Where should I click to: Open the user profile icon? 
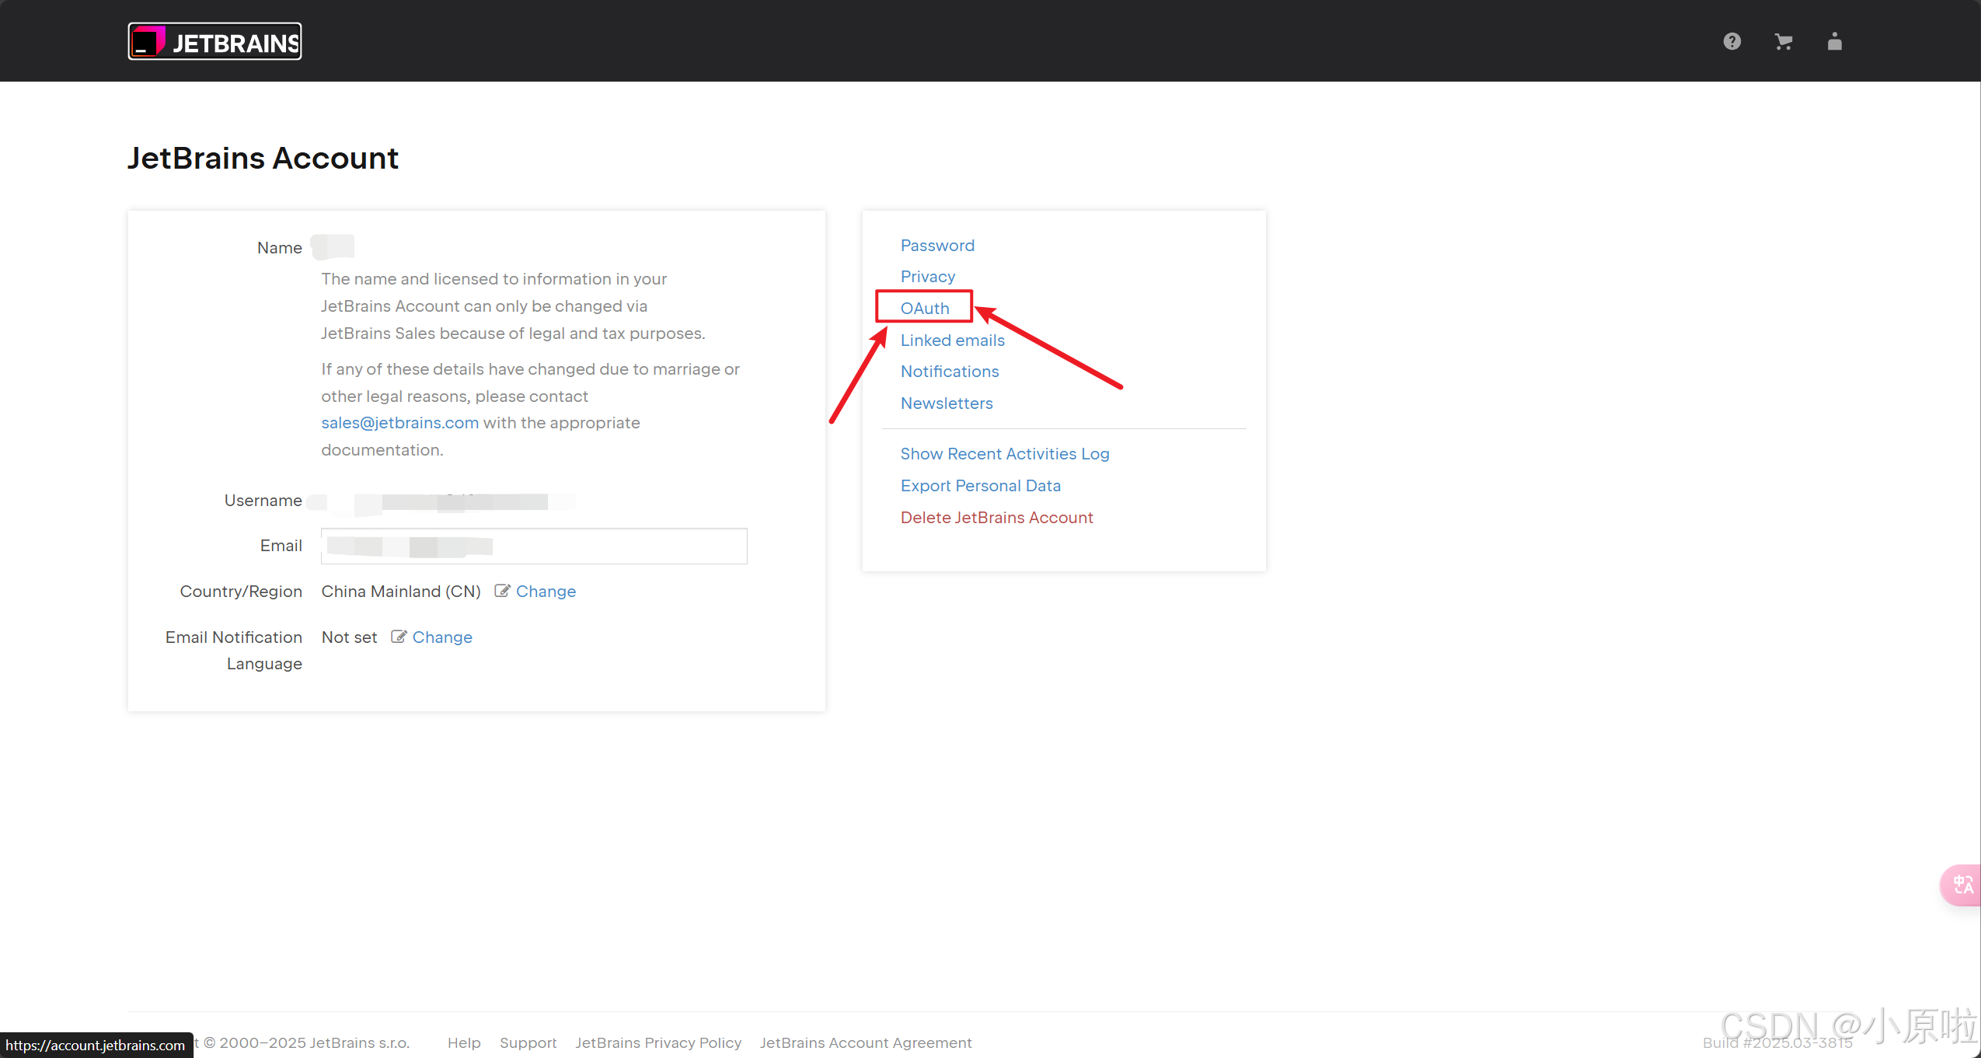click(x=1834, y=42)
